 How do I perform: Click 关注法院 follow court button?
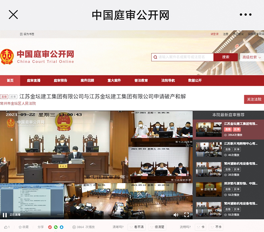[254, 99]
